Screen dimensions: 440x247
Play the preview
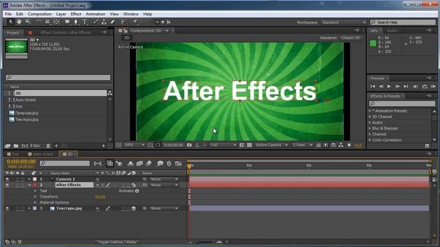[x=389, y=86]
